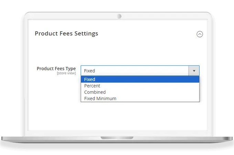The width and height of the screenshot is (234, 155).
Task: Click the laptop base opening notch
Action: tap(117, 138)
